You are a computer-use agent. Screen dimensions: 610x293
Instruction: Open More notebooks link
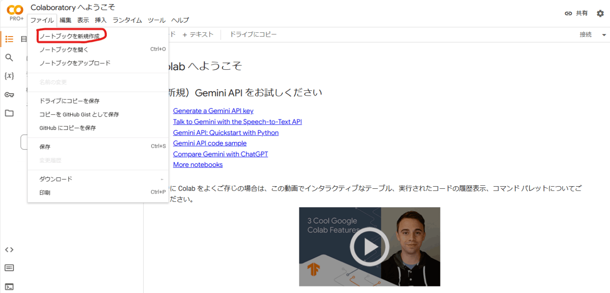(198, 164)
